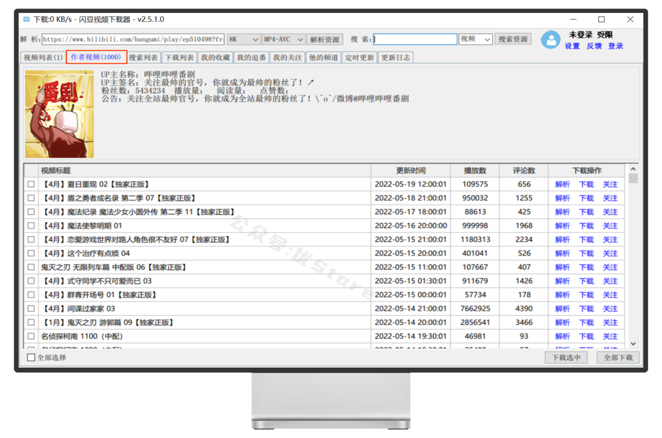Screen dimensions: 662x438
Task: Go to the 我的收藏 tab
Action: (215, 58)
